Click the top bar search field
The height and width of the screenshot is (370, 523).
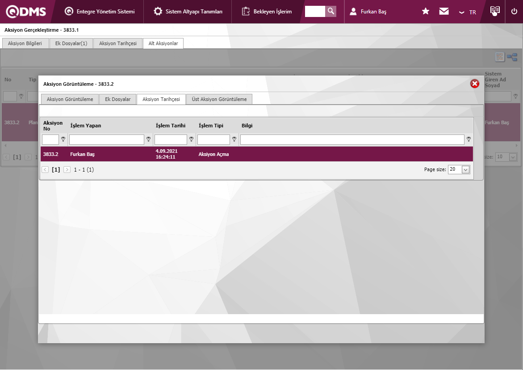click(x=315, y=11)
